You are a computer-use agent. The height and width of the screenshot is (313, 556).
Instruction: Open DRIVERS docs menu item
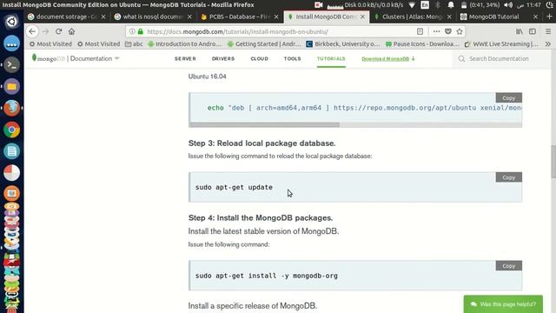[x=223, y=58]
